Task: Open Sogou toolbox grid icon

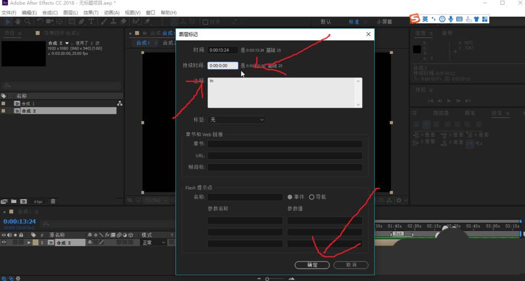Action: 485,19
